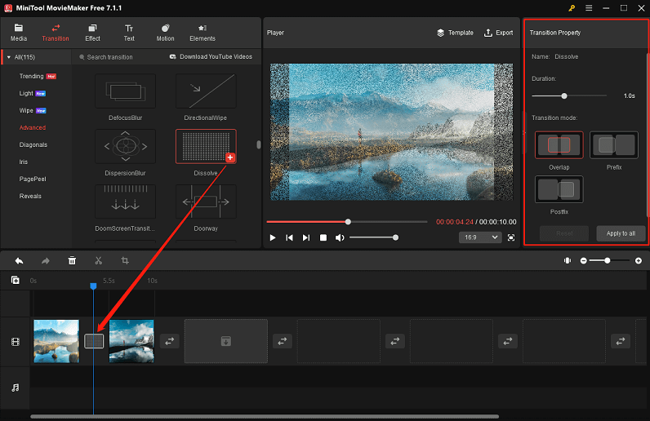Viewport: 650px width, 421px height.
Task: Click Apply to all button
Action: pos(621,233)
